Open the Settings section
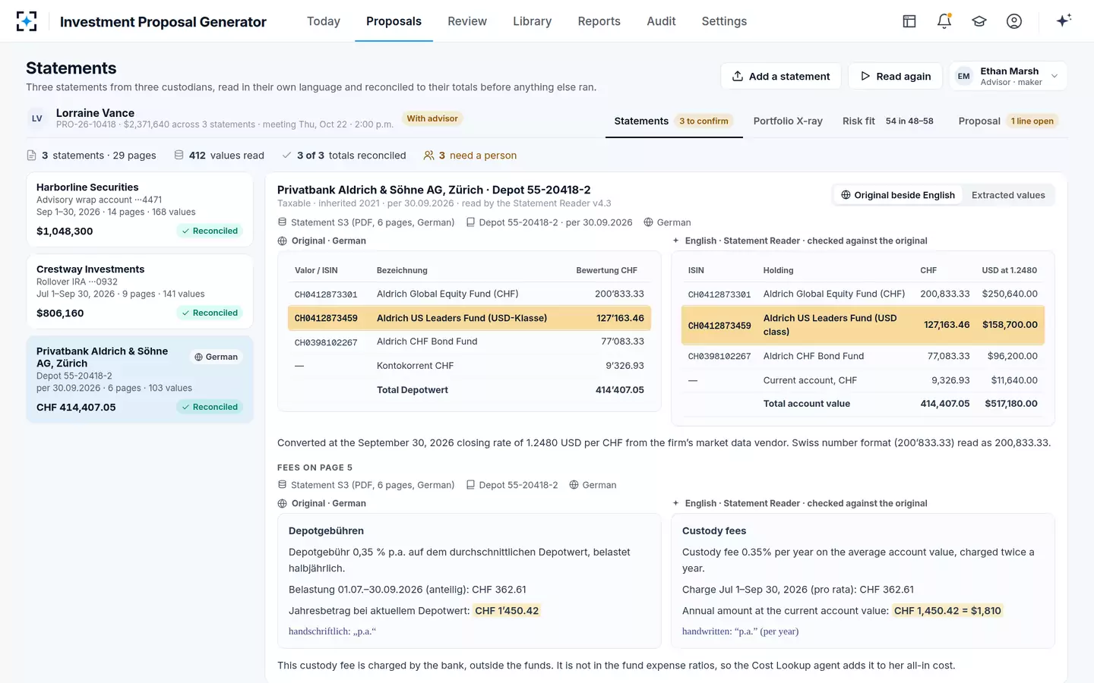Image resolution: width=1094 pixels, height=683 pixels. pyautogui.click(x=724, y=21)
